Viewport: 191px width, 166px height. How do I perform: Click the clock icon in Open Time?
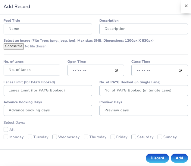tap(116, 70)
